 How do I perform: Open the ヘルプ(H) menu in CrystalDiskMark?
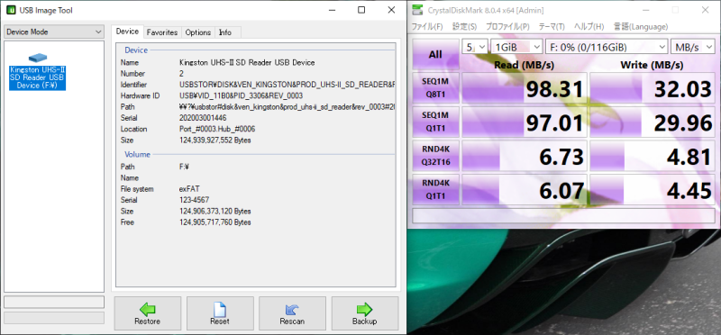[x=589, y=27]
